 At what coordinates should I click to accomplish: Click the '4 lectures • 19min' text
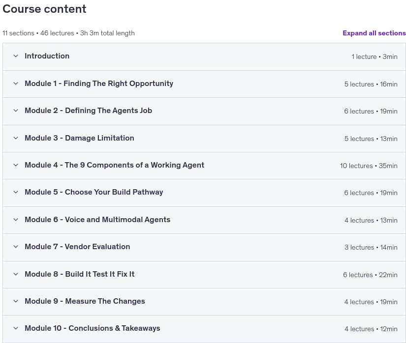[371, 302]
